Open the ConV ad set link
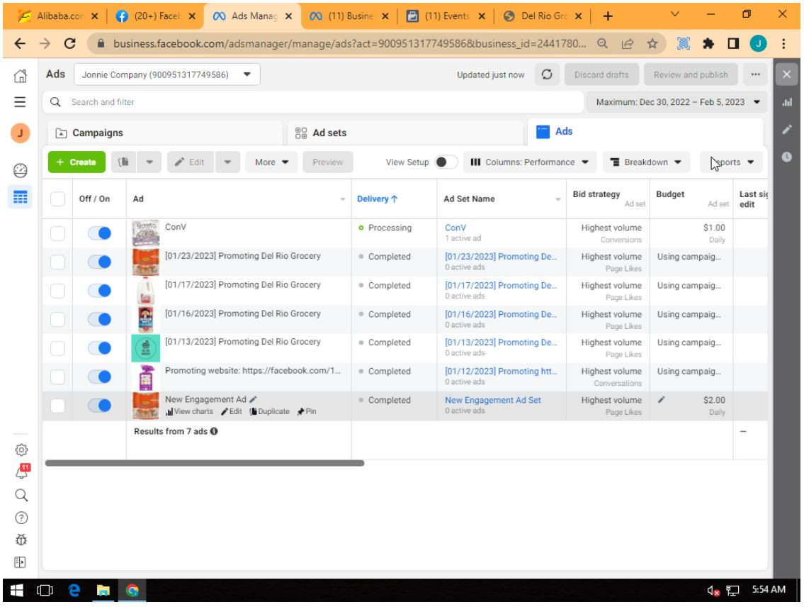 click(x=455, y=228)
